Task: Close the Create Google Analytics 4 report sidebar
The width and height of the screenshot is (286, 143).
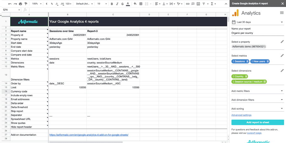Action: point(283,3)
